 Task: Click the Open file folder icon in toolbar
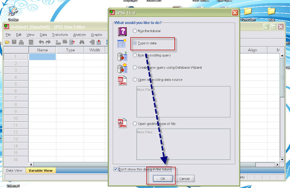(7, 42)
